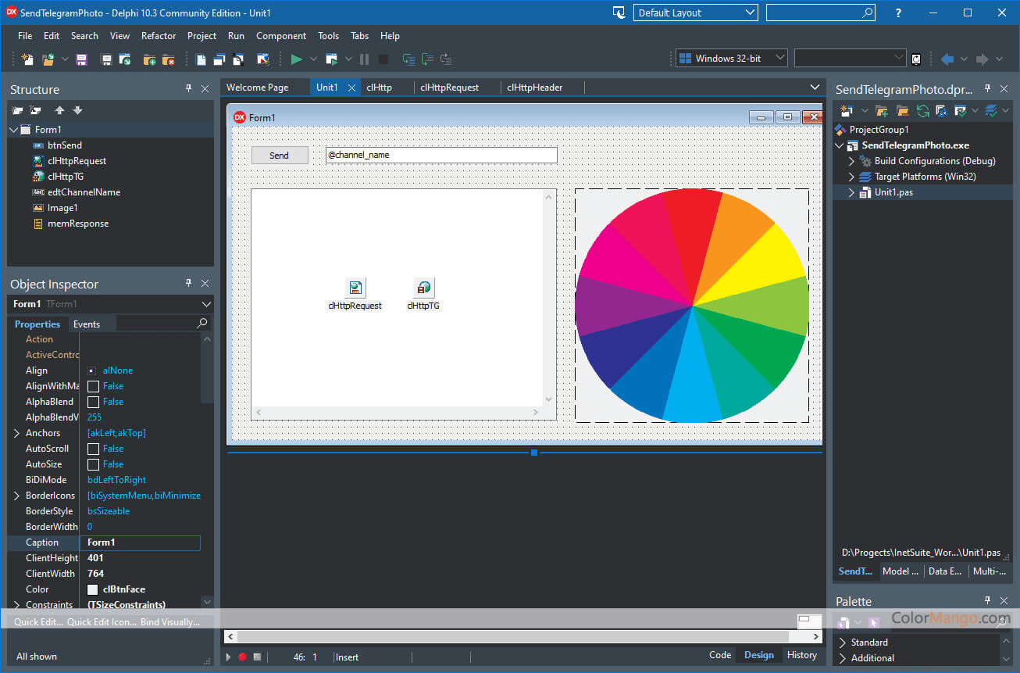1020x673 pixels.
Task: Click the purple Save icon
Action: click(x=82, y=59)
